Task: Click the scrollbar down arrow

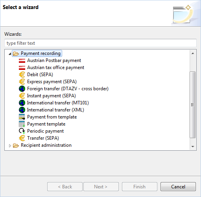Action: (x=193, y=147)
